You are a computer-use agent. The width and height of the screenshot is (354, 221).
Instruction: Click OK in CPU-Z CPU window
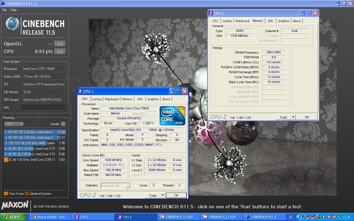pyautogui.click(x=176, y=195)
